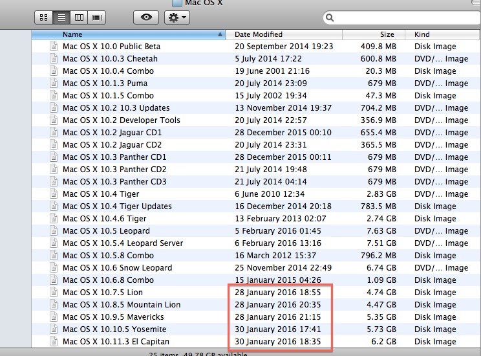Click Mac OS X 10.8.5 Mountain Lion name
The height and width of the screenshot is (356, 481).
click(x=122, y=305)
